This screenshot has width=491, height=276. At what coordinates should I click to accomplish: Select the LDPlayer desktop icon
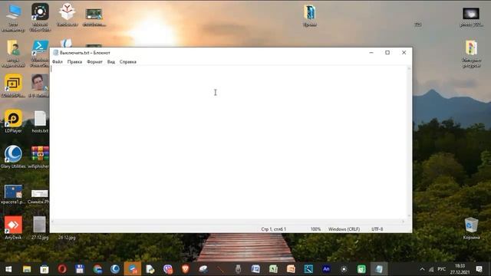coord(13,121)
